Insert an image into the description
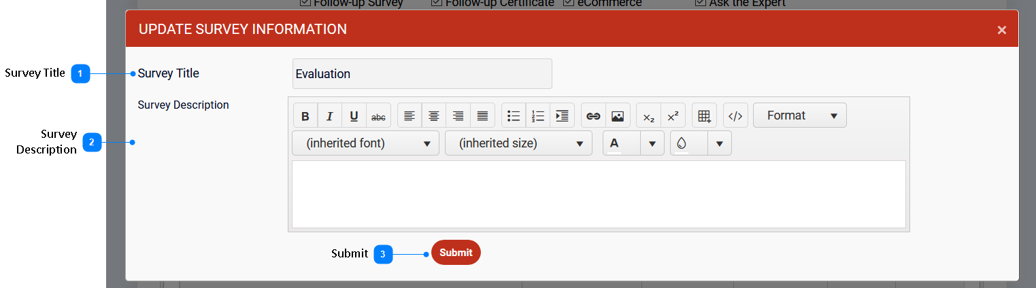This screenshot has height=288, width=1036. point(618,116)
